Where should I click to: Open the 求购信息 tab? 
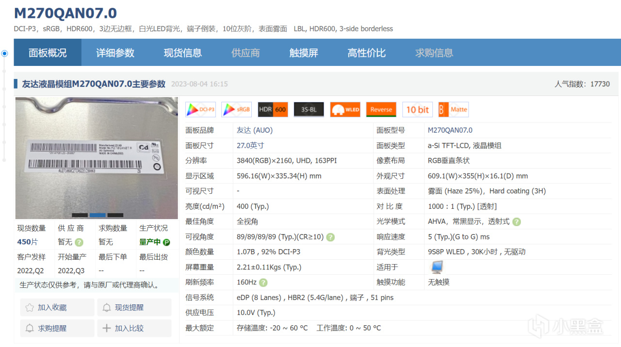tap(434, 53)
